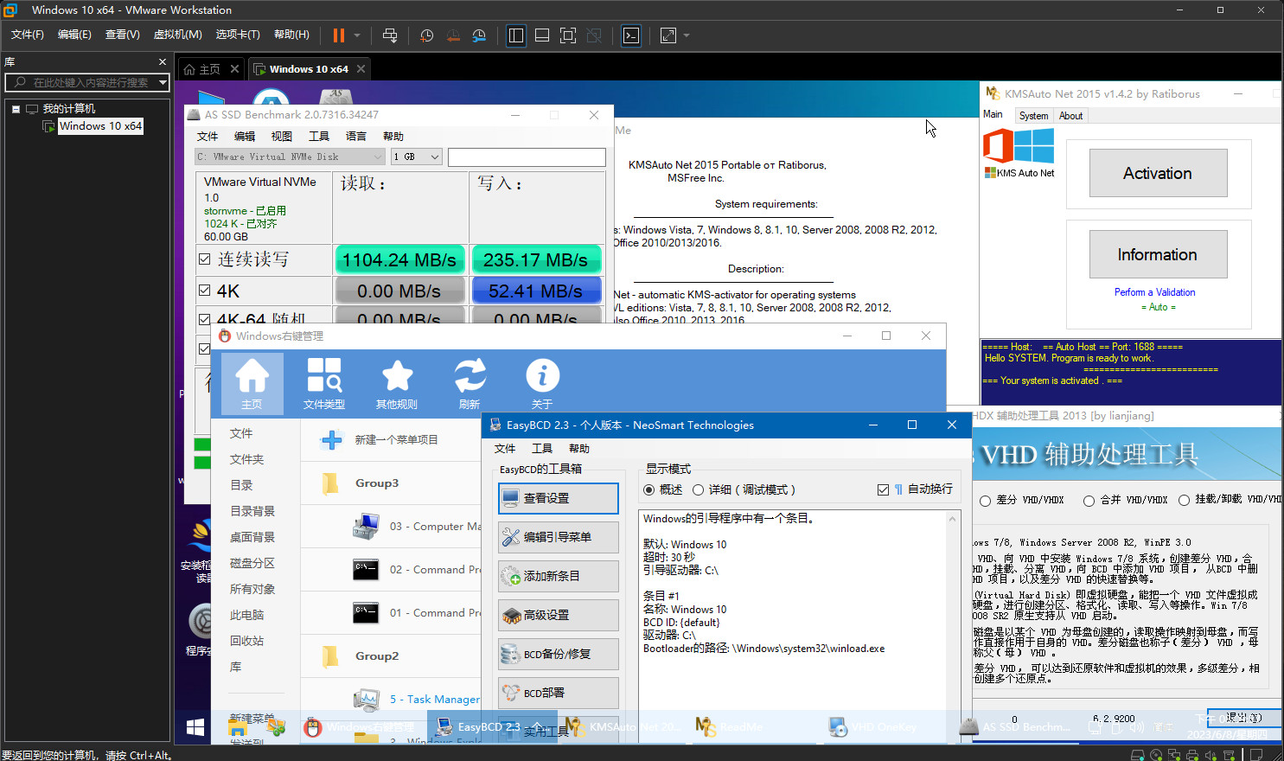
Task: Select the 概述 display mode radio button
Action: pyautogui.click(x=649, y=489)
